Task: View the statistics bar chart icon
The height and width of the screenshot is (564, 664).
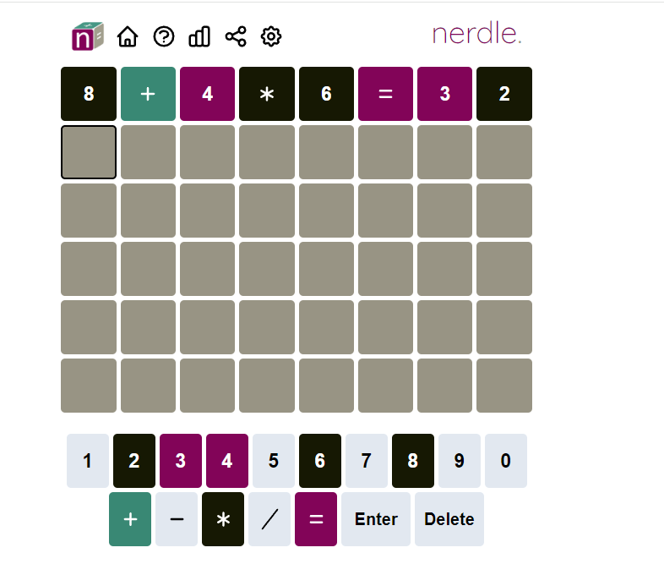Action: [199, 36]
